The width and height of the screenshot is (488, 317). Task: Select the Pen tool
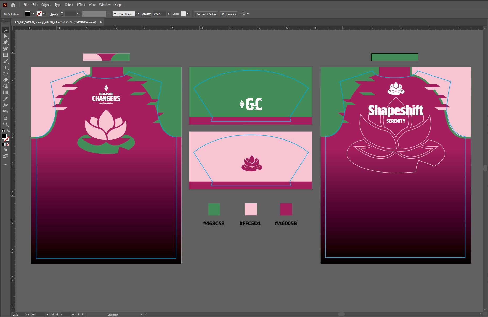point(6,42)
